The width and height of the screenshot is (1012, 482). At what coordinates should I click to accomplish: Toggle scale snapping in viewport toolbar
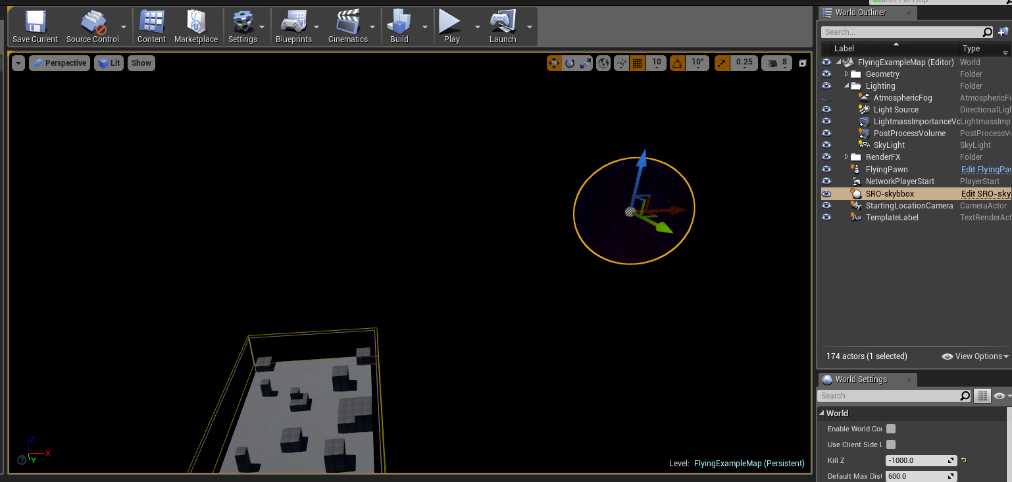pyautogui.click(x=722, y=63)
